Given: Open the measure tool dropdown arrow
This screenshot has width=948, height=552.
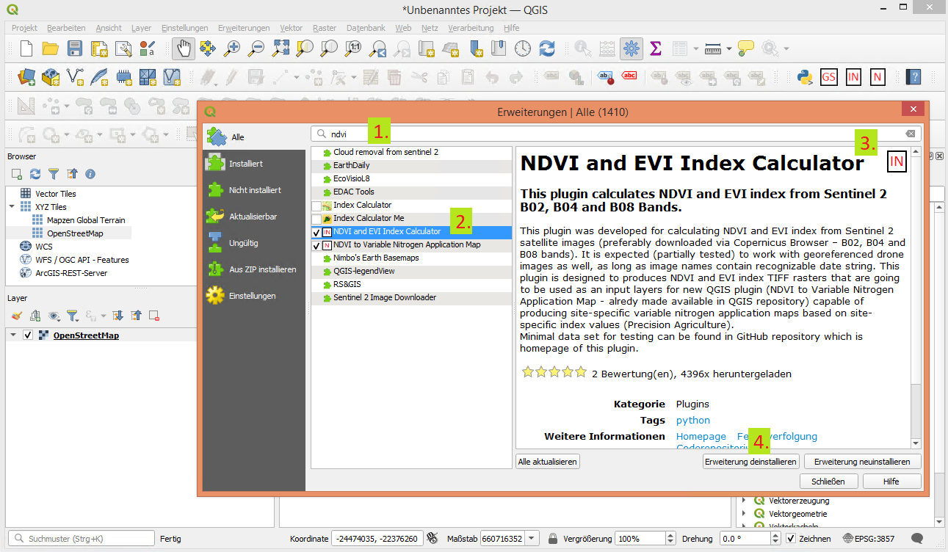Looking at the screenshot, I should (729, 49).
